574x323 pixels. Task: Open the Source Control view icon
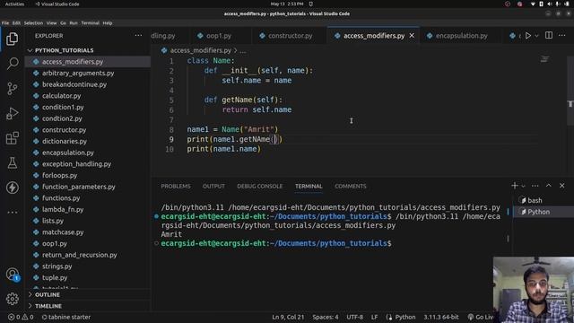pos(12,88)
